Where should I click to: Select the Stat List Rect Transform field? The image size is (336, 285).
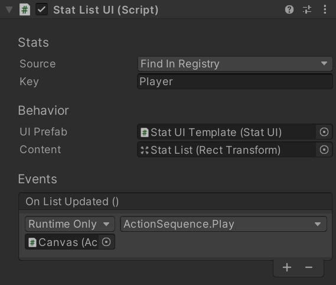227,150
